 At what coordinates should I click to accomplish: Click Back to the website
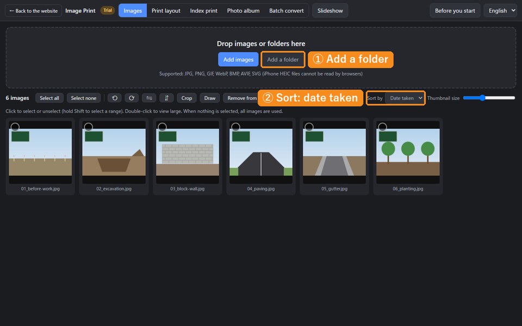pos(33,11)
